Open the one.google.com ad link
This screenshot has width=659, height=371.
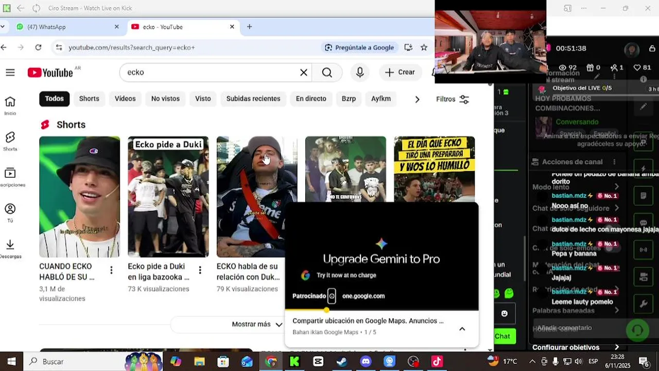pyautogui.click(x=363, y=296)
